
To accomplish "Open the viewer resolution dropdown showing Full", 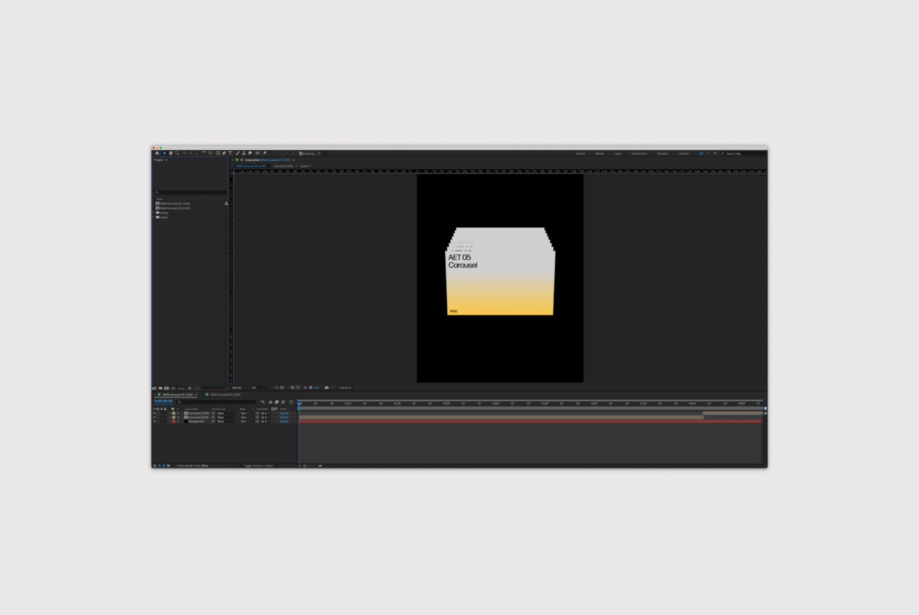I will coord(260,388).
